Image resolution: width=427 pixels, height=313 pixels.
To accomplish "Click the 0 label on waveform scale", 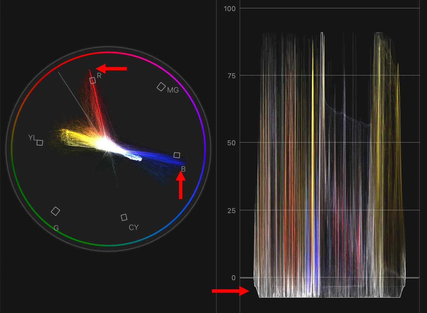I will [233, 278].
